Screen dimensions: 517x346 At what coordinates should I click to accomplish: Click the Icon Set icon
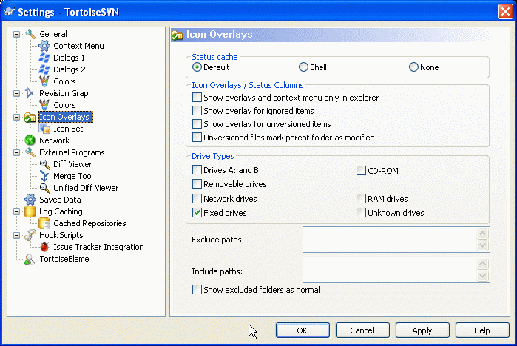[44, 129]
